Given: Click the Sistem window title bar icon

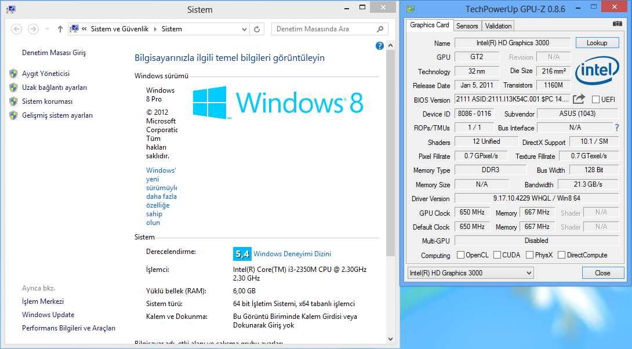Looking at the screenshot, I should point(11,9).
